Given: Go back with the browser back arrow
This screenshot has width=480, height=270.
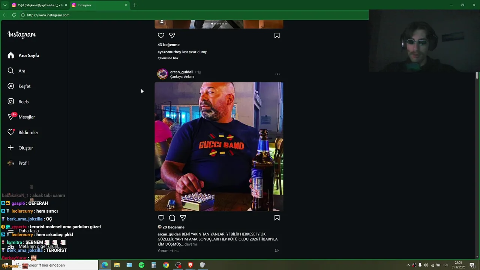Looking at the screenshot, I should [x=5, y=15].
